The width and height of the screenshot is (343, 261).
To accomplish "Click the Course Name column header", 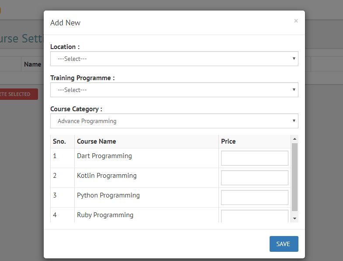I will coord(97,141).
